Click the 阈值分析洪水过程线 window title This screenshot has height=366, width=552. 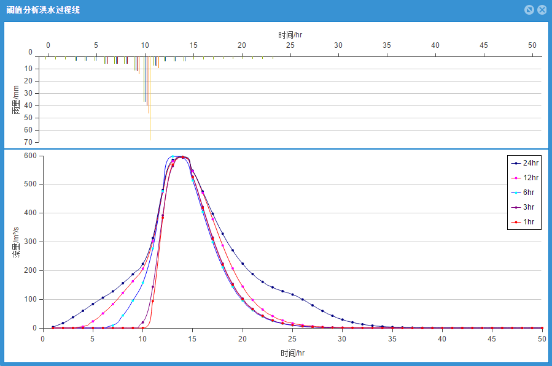tap(42, 10)
